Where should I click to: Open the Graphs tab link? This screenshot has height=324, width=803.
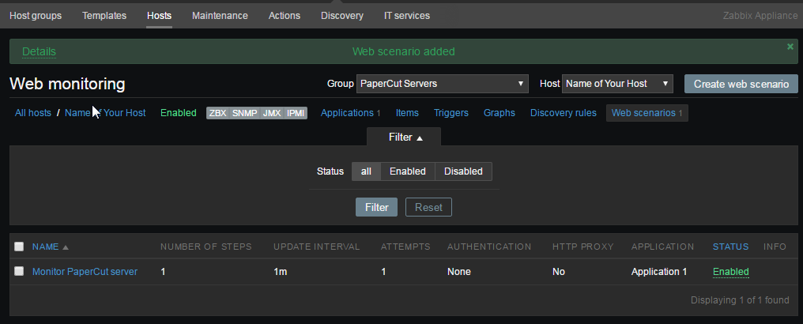tap(500, 113)
